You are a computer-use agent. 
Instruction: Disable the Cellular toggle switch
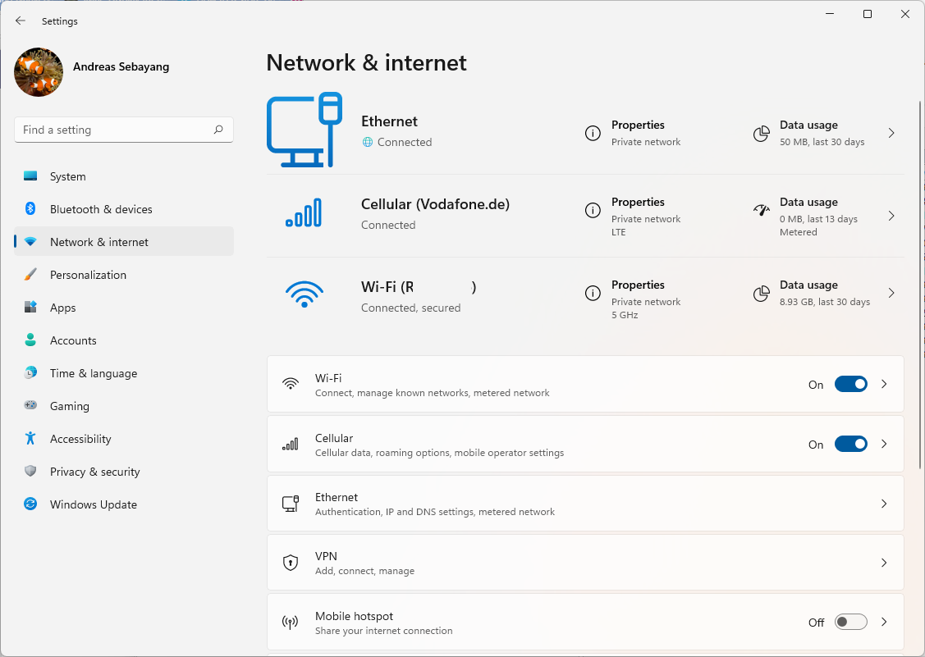pyautogui.click(x=850, y=444)
